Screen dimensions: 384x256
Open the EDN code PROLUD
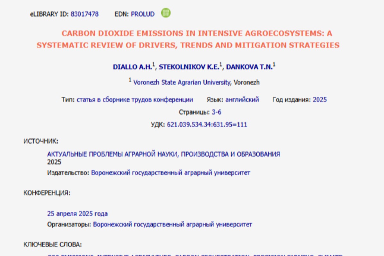(143, 14)
